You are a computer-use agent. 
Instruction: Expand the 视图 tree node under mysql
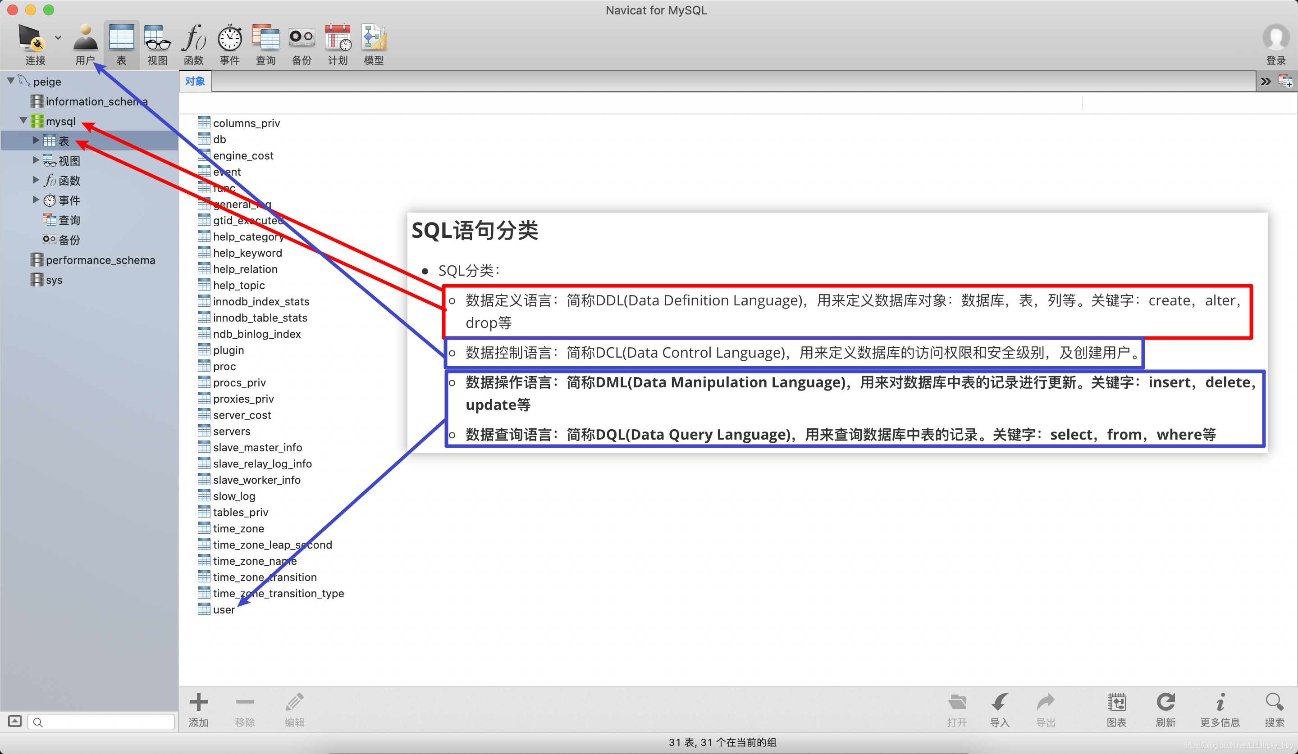tap(36, 160)
